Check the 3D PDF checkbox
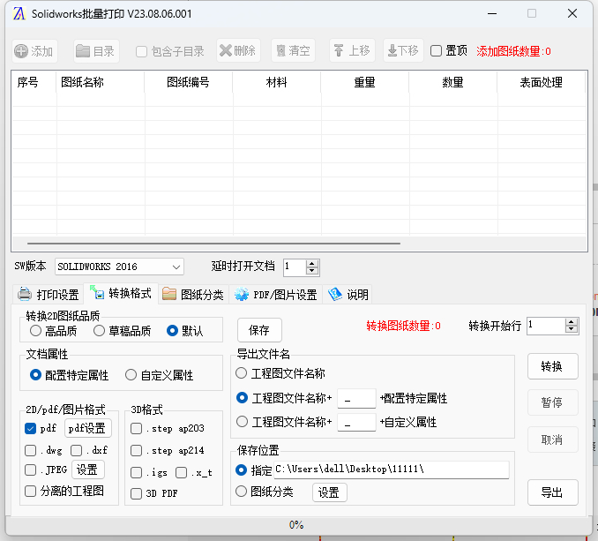Screen dimensions: 598x541 click(136, 493)
